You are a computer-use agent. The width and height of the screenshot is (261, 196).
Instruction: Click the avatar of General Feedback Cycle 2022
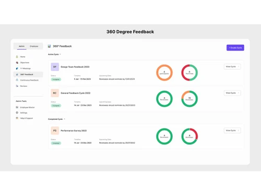[x=55, y=93]
